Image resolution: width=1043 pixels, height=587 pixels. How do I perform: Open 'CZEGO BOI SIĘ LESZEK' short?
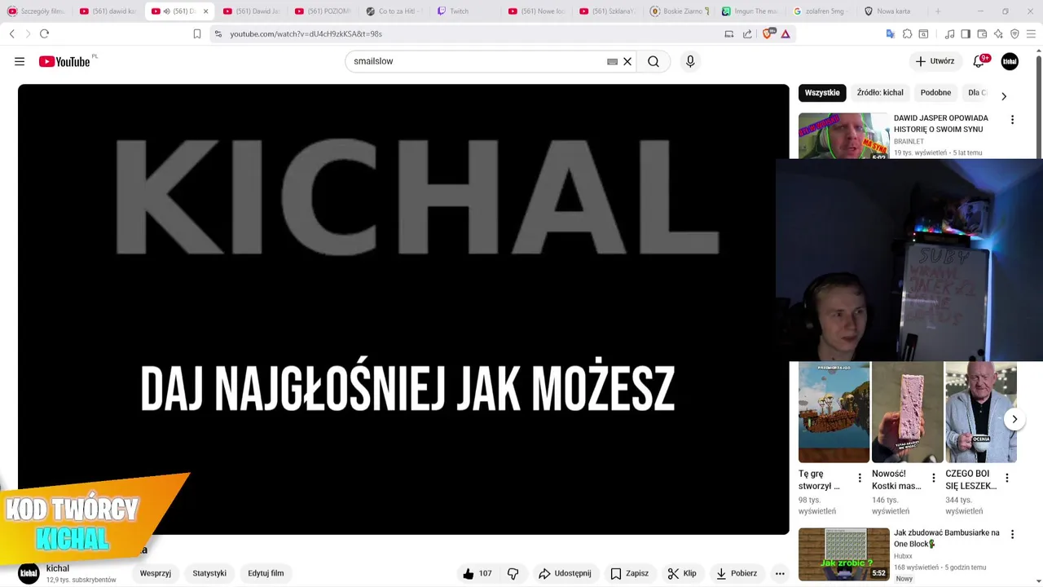tap(981, 413)
